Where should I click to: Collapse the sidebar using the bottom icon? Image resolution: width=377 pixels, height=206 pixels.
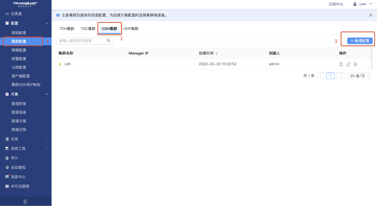(25, 202)
